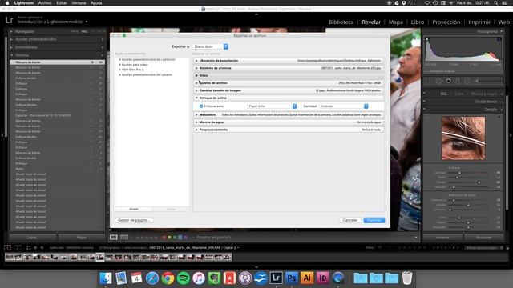
Task: Open Gestor de plugins button
Action: [134, 220]
